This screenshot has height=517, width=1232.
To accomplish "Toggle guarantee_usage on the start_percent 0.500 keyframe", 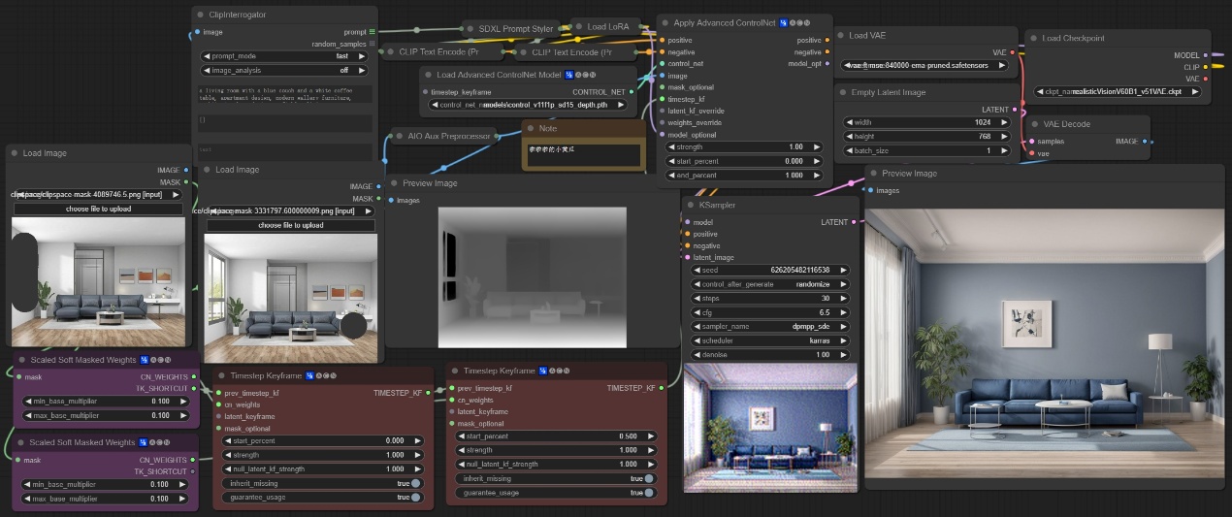I will [x=633, y=493].
